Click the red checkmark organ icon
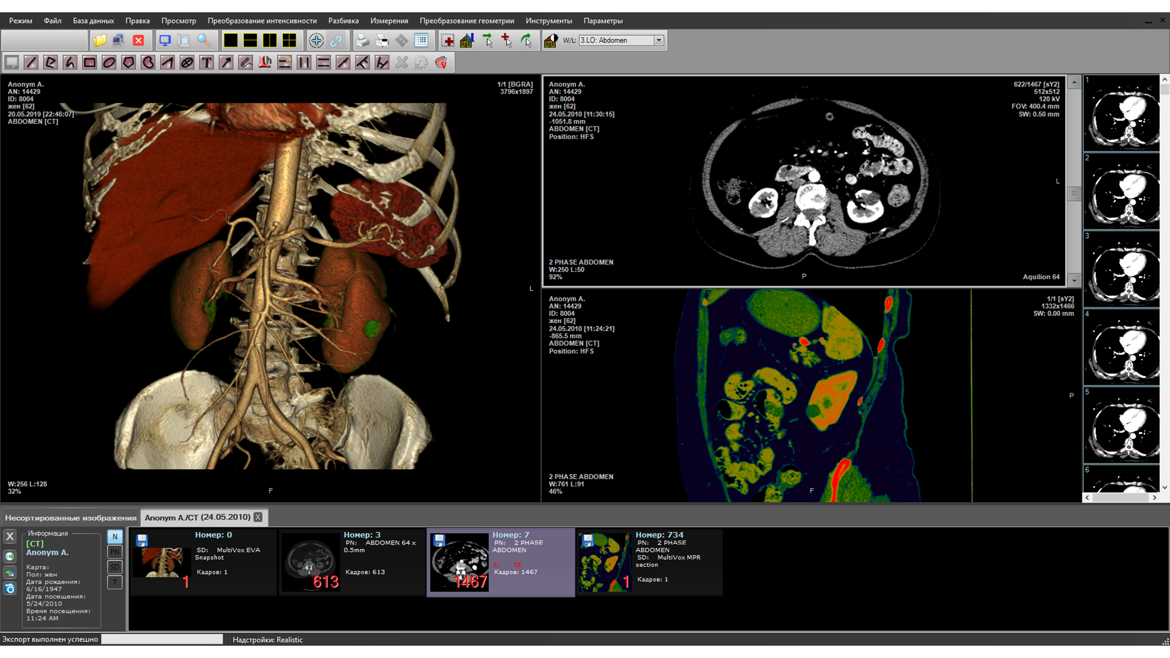Viewport: 1170px width, 658px height. point(441,62)
